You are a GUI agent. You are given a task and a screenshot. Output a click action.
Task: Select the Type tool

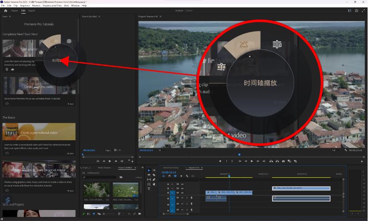[x=149, y=189]
